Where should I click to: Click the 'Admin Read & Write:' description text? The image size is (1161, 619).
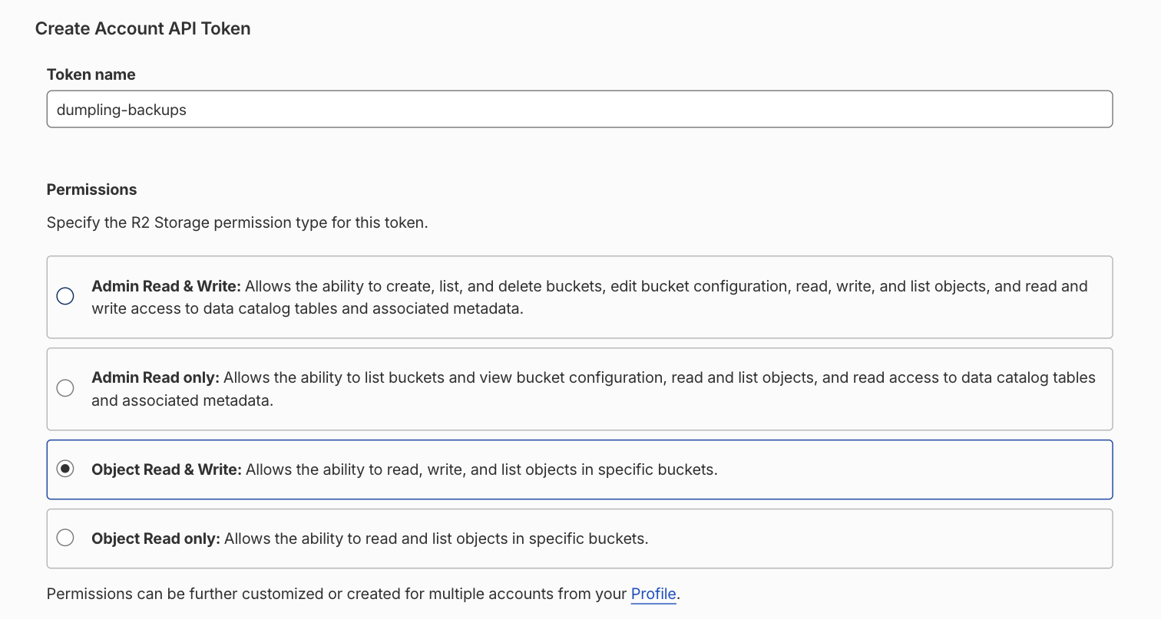click(590, 297)
